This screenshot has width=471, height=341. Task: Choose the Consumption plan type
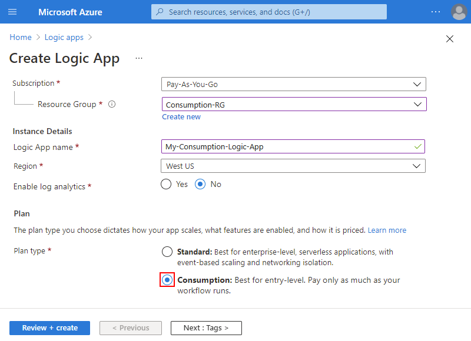pyautogui.click(x=167, y=280)
